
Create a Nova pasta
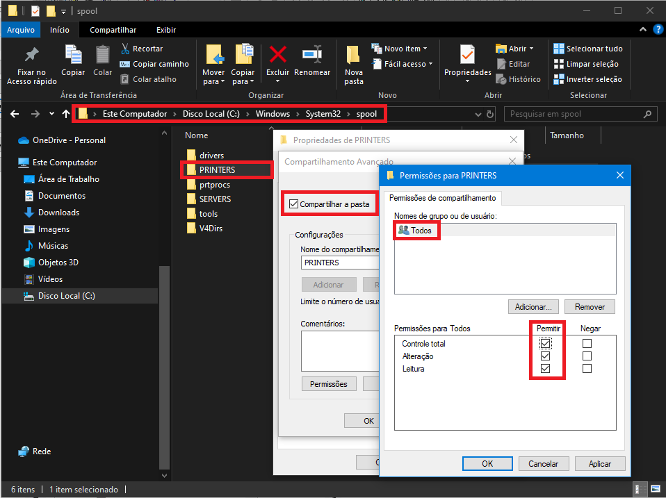coord(353,65)
